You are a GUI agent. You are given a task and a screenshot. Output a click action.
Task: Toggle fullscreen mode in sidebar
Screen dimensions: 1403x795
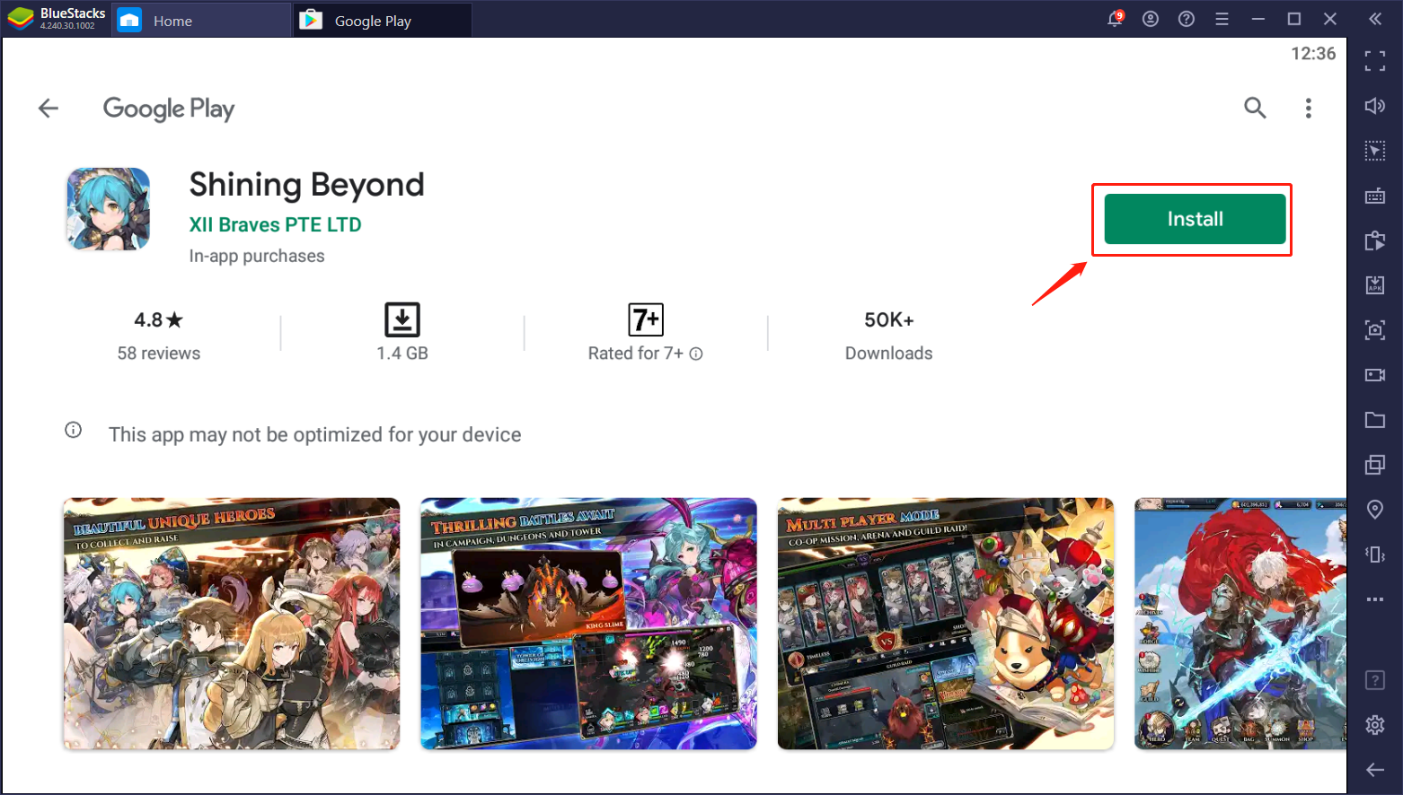[x=1375, y=61]
